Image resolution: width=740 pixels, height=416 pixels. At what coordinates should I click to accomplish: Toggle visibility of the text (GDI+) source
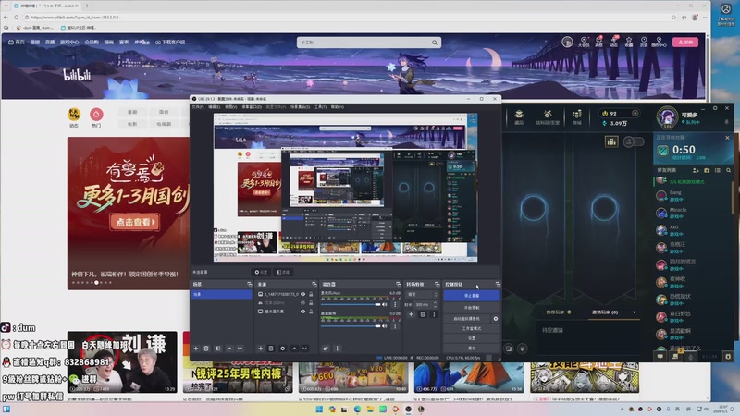coord(303,303)
